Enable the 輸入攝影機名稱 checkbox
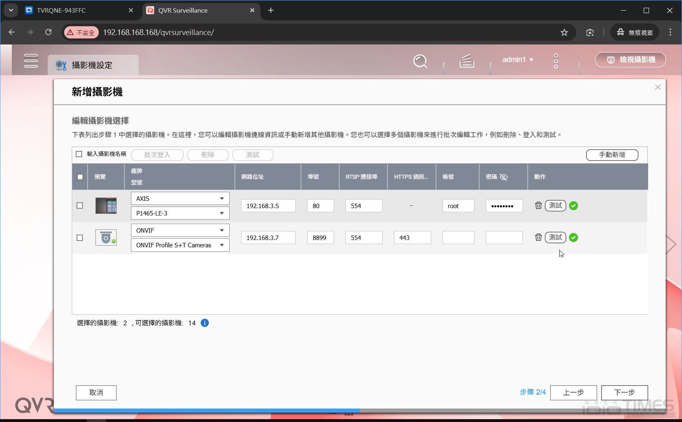 click(x=79, y=154)
